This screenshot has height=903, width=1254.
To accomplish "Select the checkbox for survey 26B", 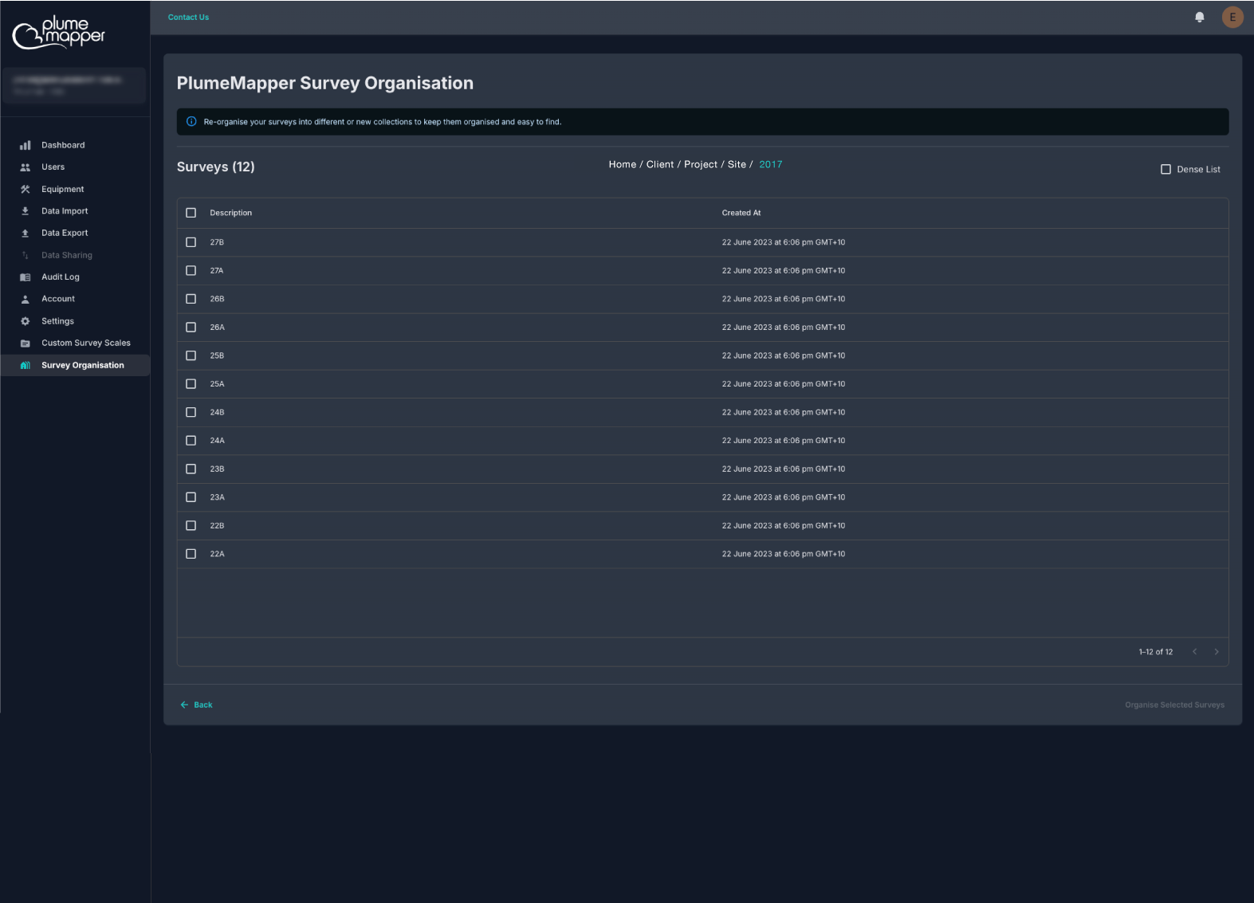I will tap(191, 299).
